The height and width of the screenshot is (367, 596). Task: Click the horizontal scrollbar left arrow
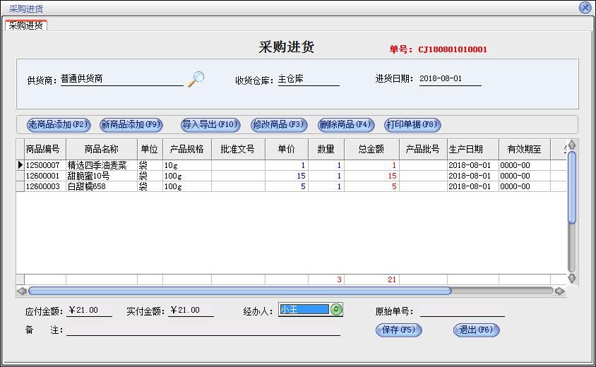point(21,291)
